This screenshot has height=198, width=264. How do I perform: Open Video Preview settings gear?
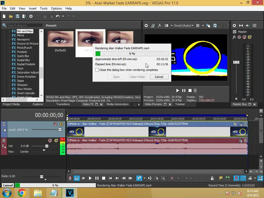point(146,26)
